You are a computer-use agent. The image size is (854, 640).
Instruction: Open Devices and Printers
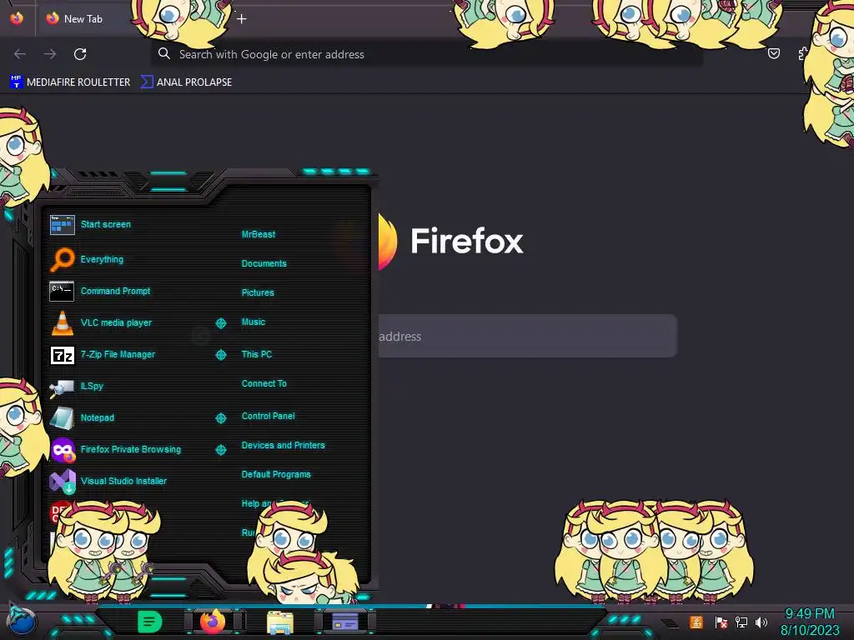[284, 445]
